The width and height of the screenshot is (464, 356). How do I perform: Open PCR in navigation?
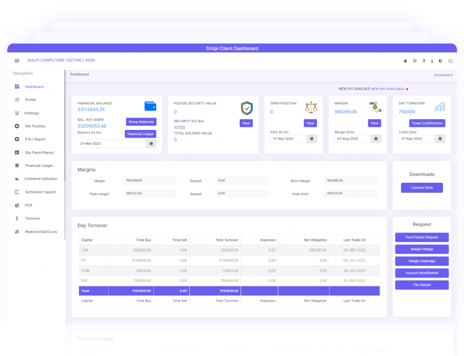(x=29, y=205)
